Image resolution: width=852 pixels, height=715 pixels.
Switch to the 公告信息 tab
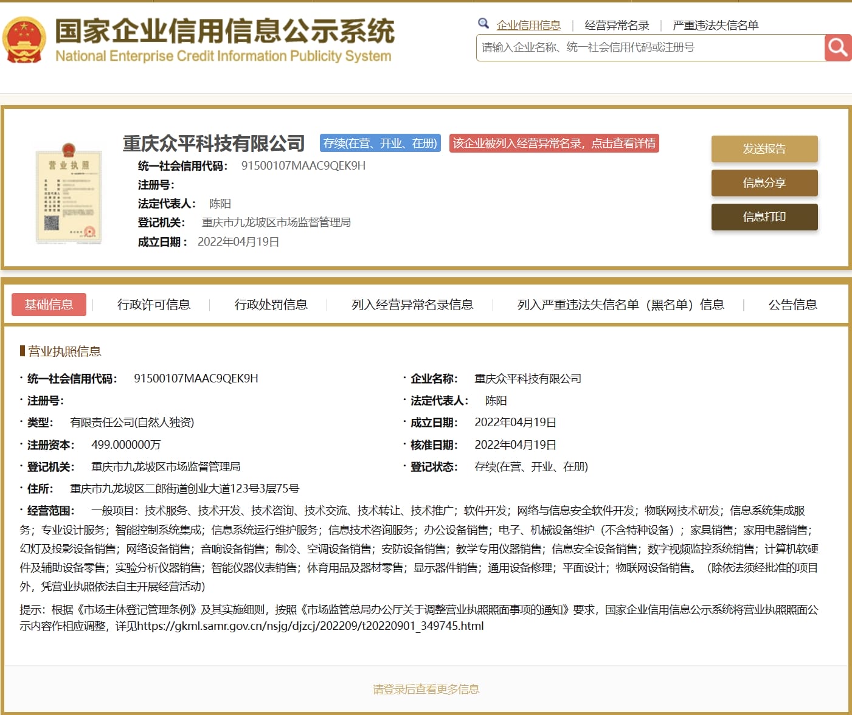tap(792, 305)
